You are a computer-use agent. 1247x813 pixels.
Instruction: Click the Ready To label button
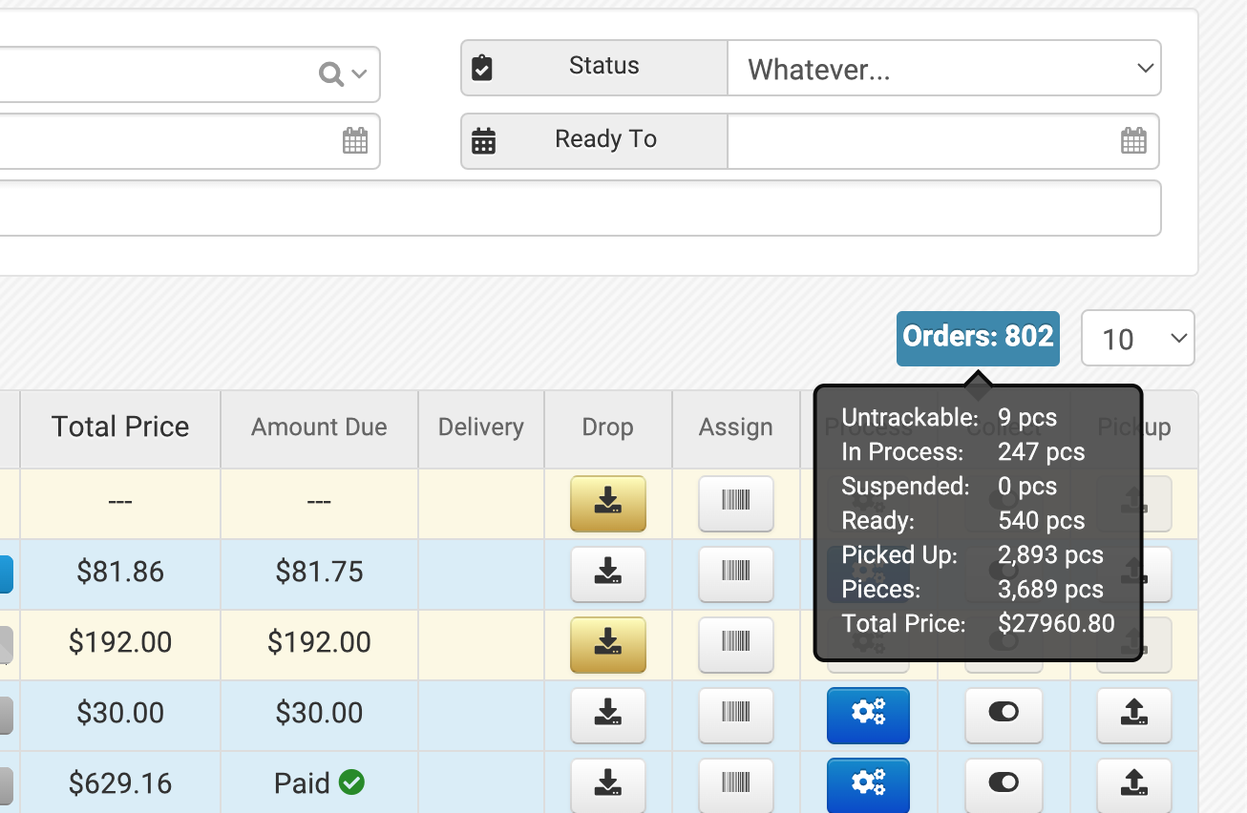595,141
